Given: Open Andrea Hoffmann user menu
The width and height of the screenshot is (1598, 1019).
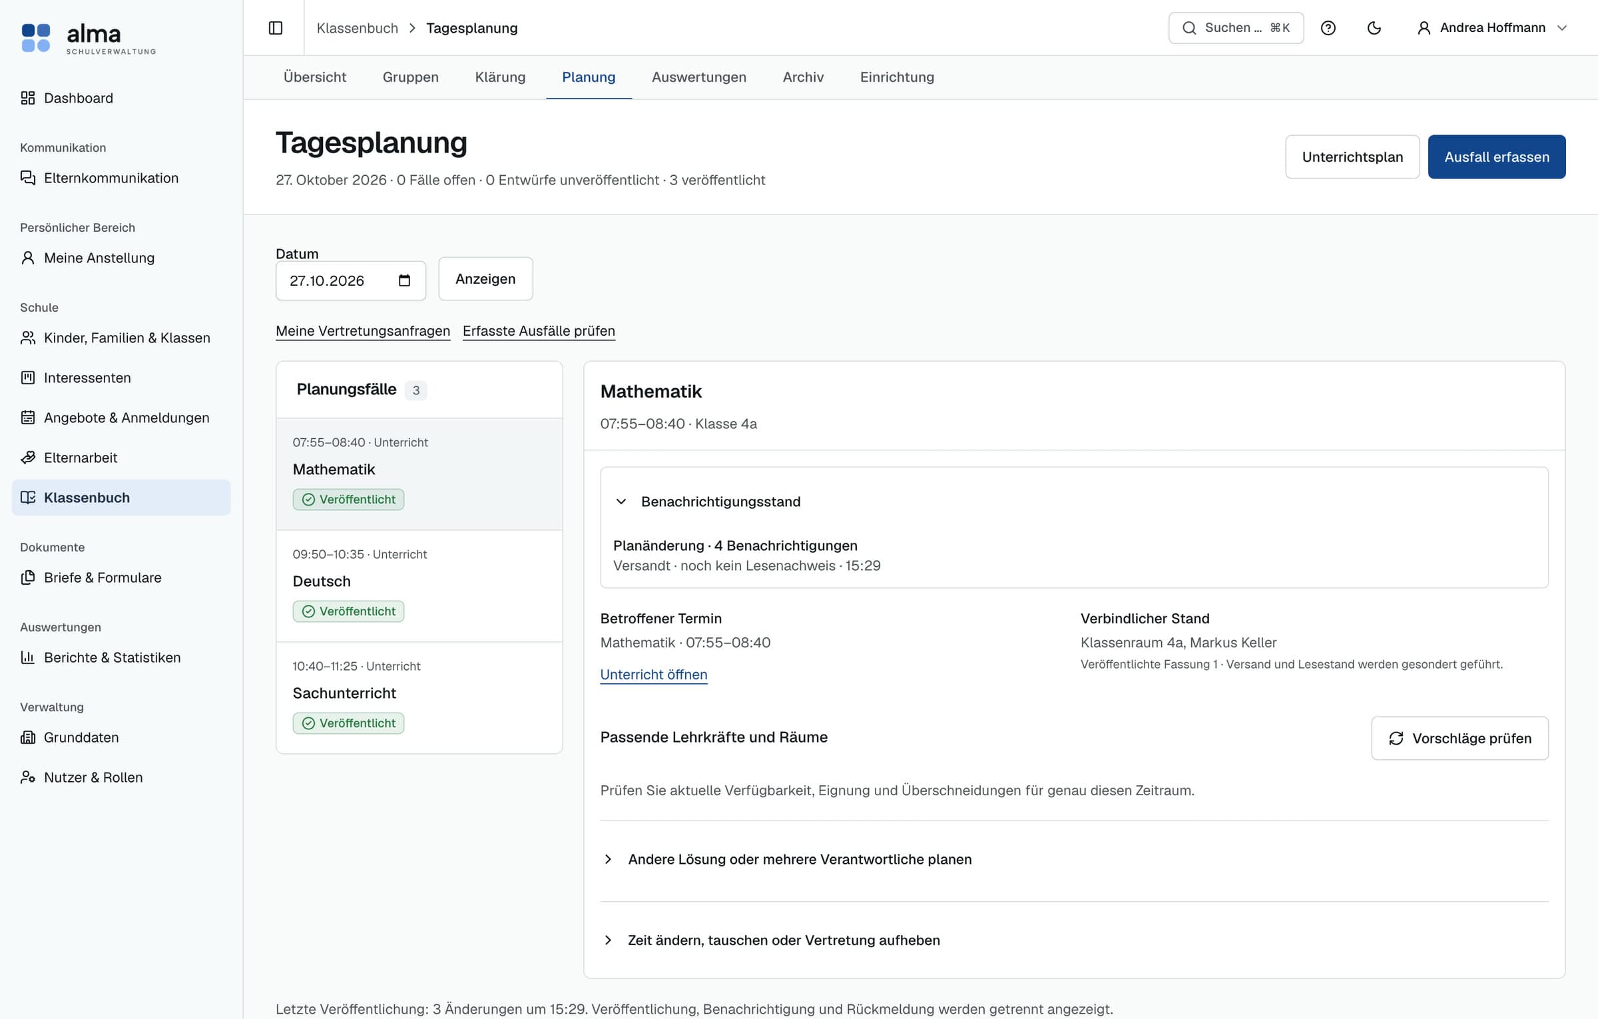Looking at the screenshot, I should pyautogui.click(x=1491, y=28).
